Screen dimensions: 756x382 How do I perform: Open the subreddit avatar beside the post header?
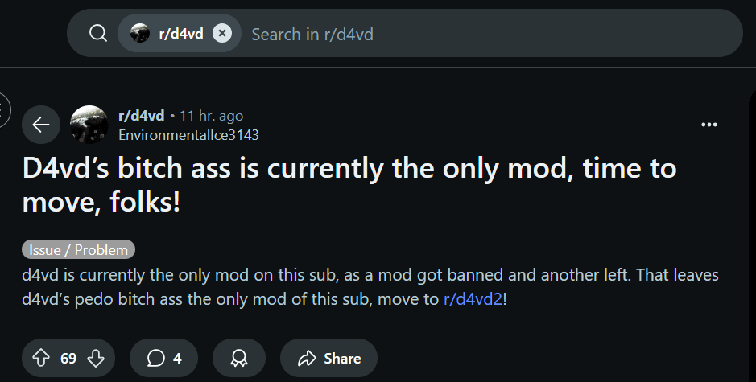(x=89, y=125)
